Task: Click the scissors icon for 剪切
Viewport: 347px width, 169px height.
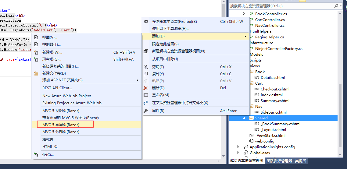Action: click(146, 67)
